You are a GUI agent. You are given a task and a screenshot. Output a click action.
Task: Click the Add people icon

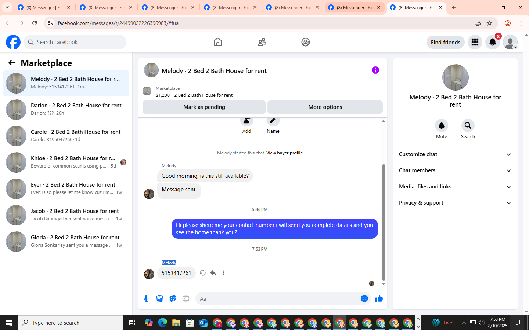click(247, 121)
